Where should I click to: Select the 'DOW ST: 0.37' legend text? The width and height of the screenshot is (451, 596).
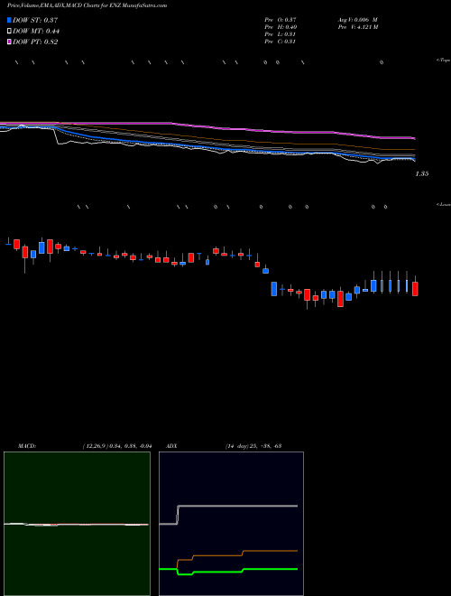pos(35,20)
